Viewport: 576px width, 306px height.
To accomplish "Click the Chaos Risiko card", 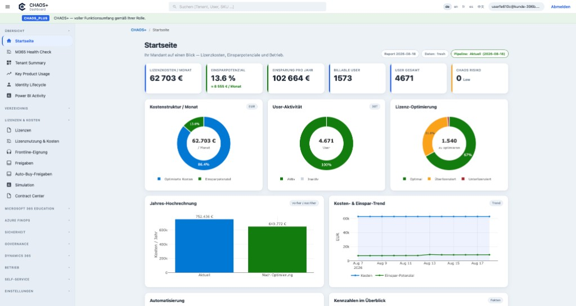I will [479, 78].
